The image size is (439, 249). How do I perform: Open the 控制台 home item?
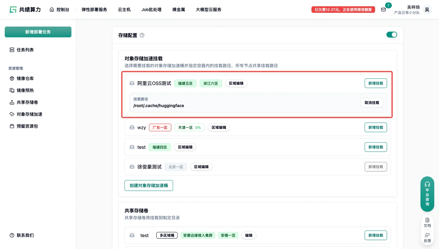(59, 9)
